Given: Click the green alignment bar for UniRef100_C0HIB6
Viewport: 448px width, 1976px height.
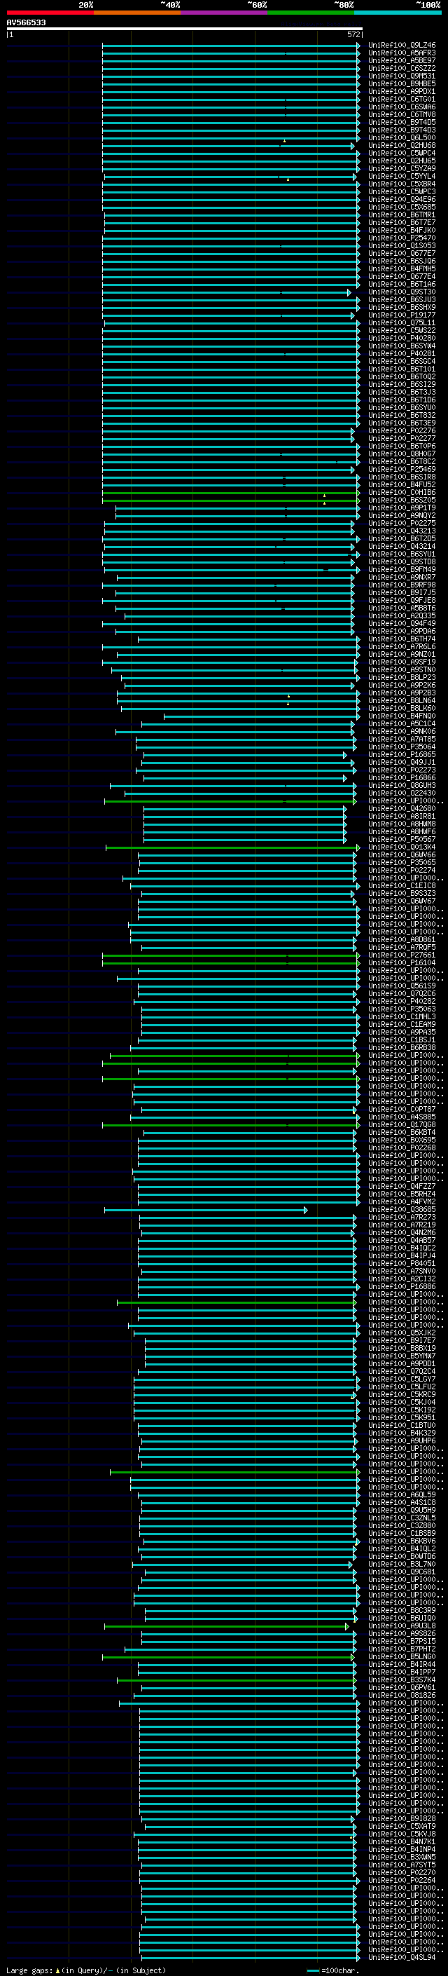Looking at the screenshot, I should tap(230, 493).
